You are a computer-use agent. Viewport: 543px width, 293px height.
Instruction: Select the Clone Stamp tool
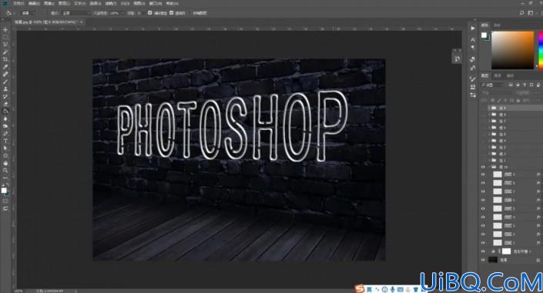(5, 89)
